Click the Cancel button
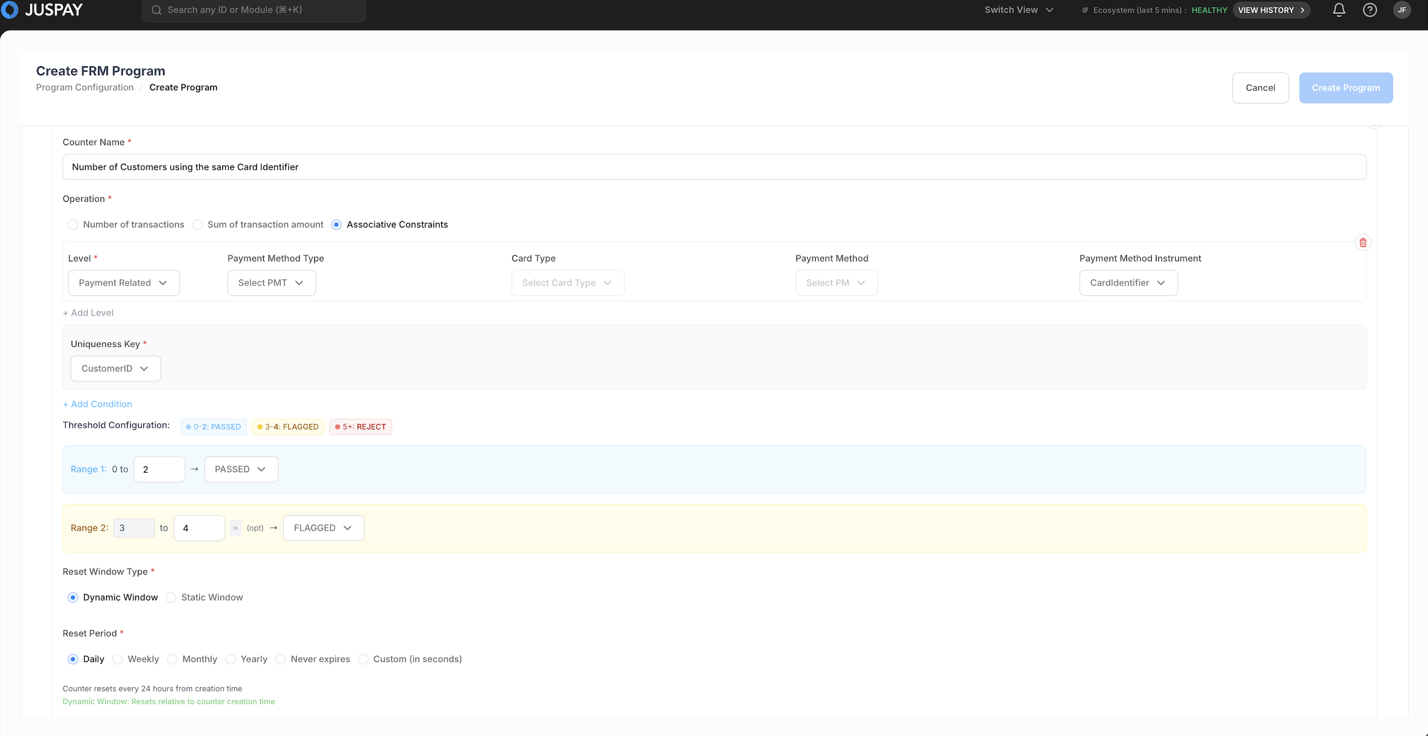Viewport: 1428px width, 736px height. (1261, 88)
